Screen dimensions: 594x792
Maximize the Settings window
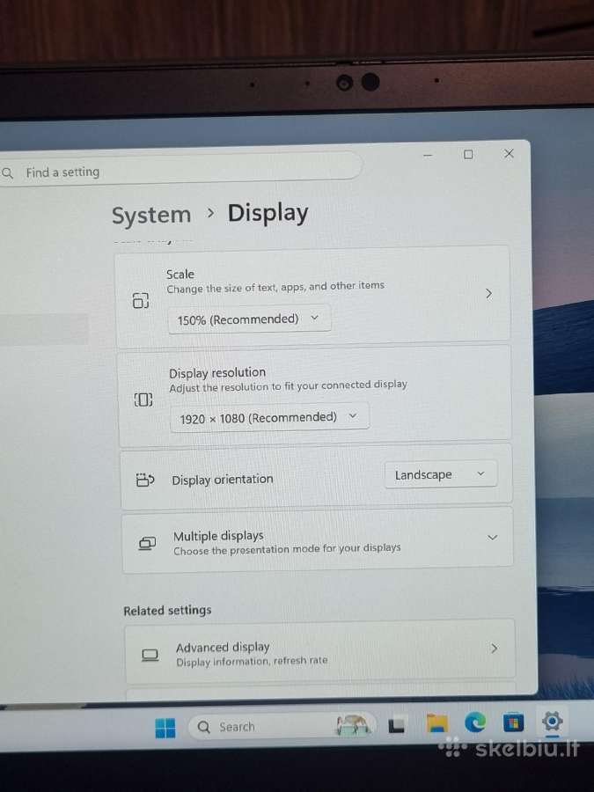[x=468, y=155]
